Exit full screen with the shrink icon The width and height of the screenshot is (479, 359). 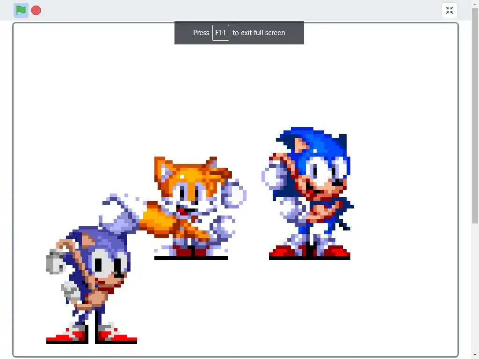tap(450, 10)
